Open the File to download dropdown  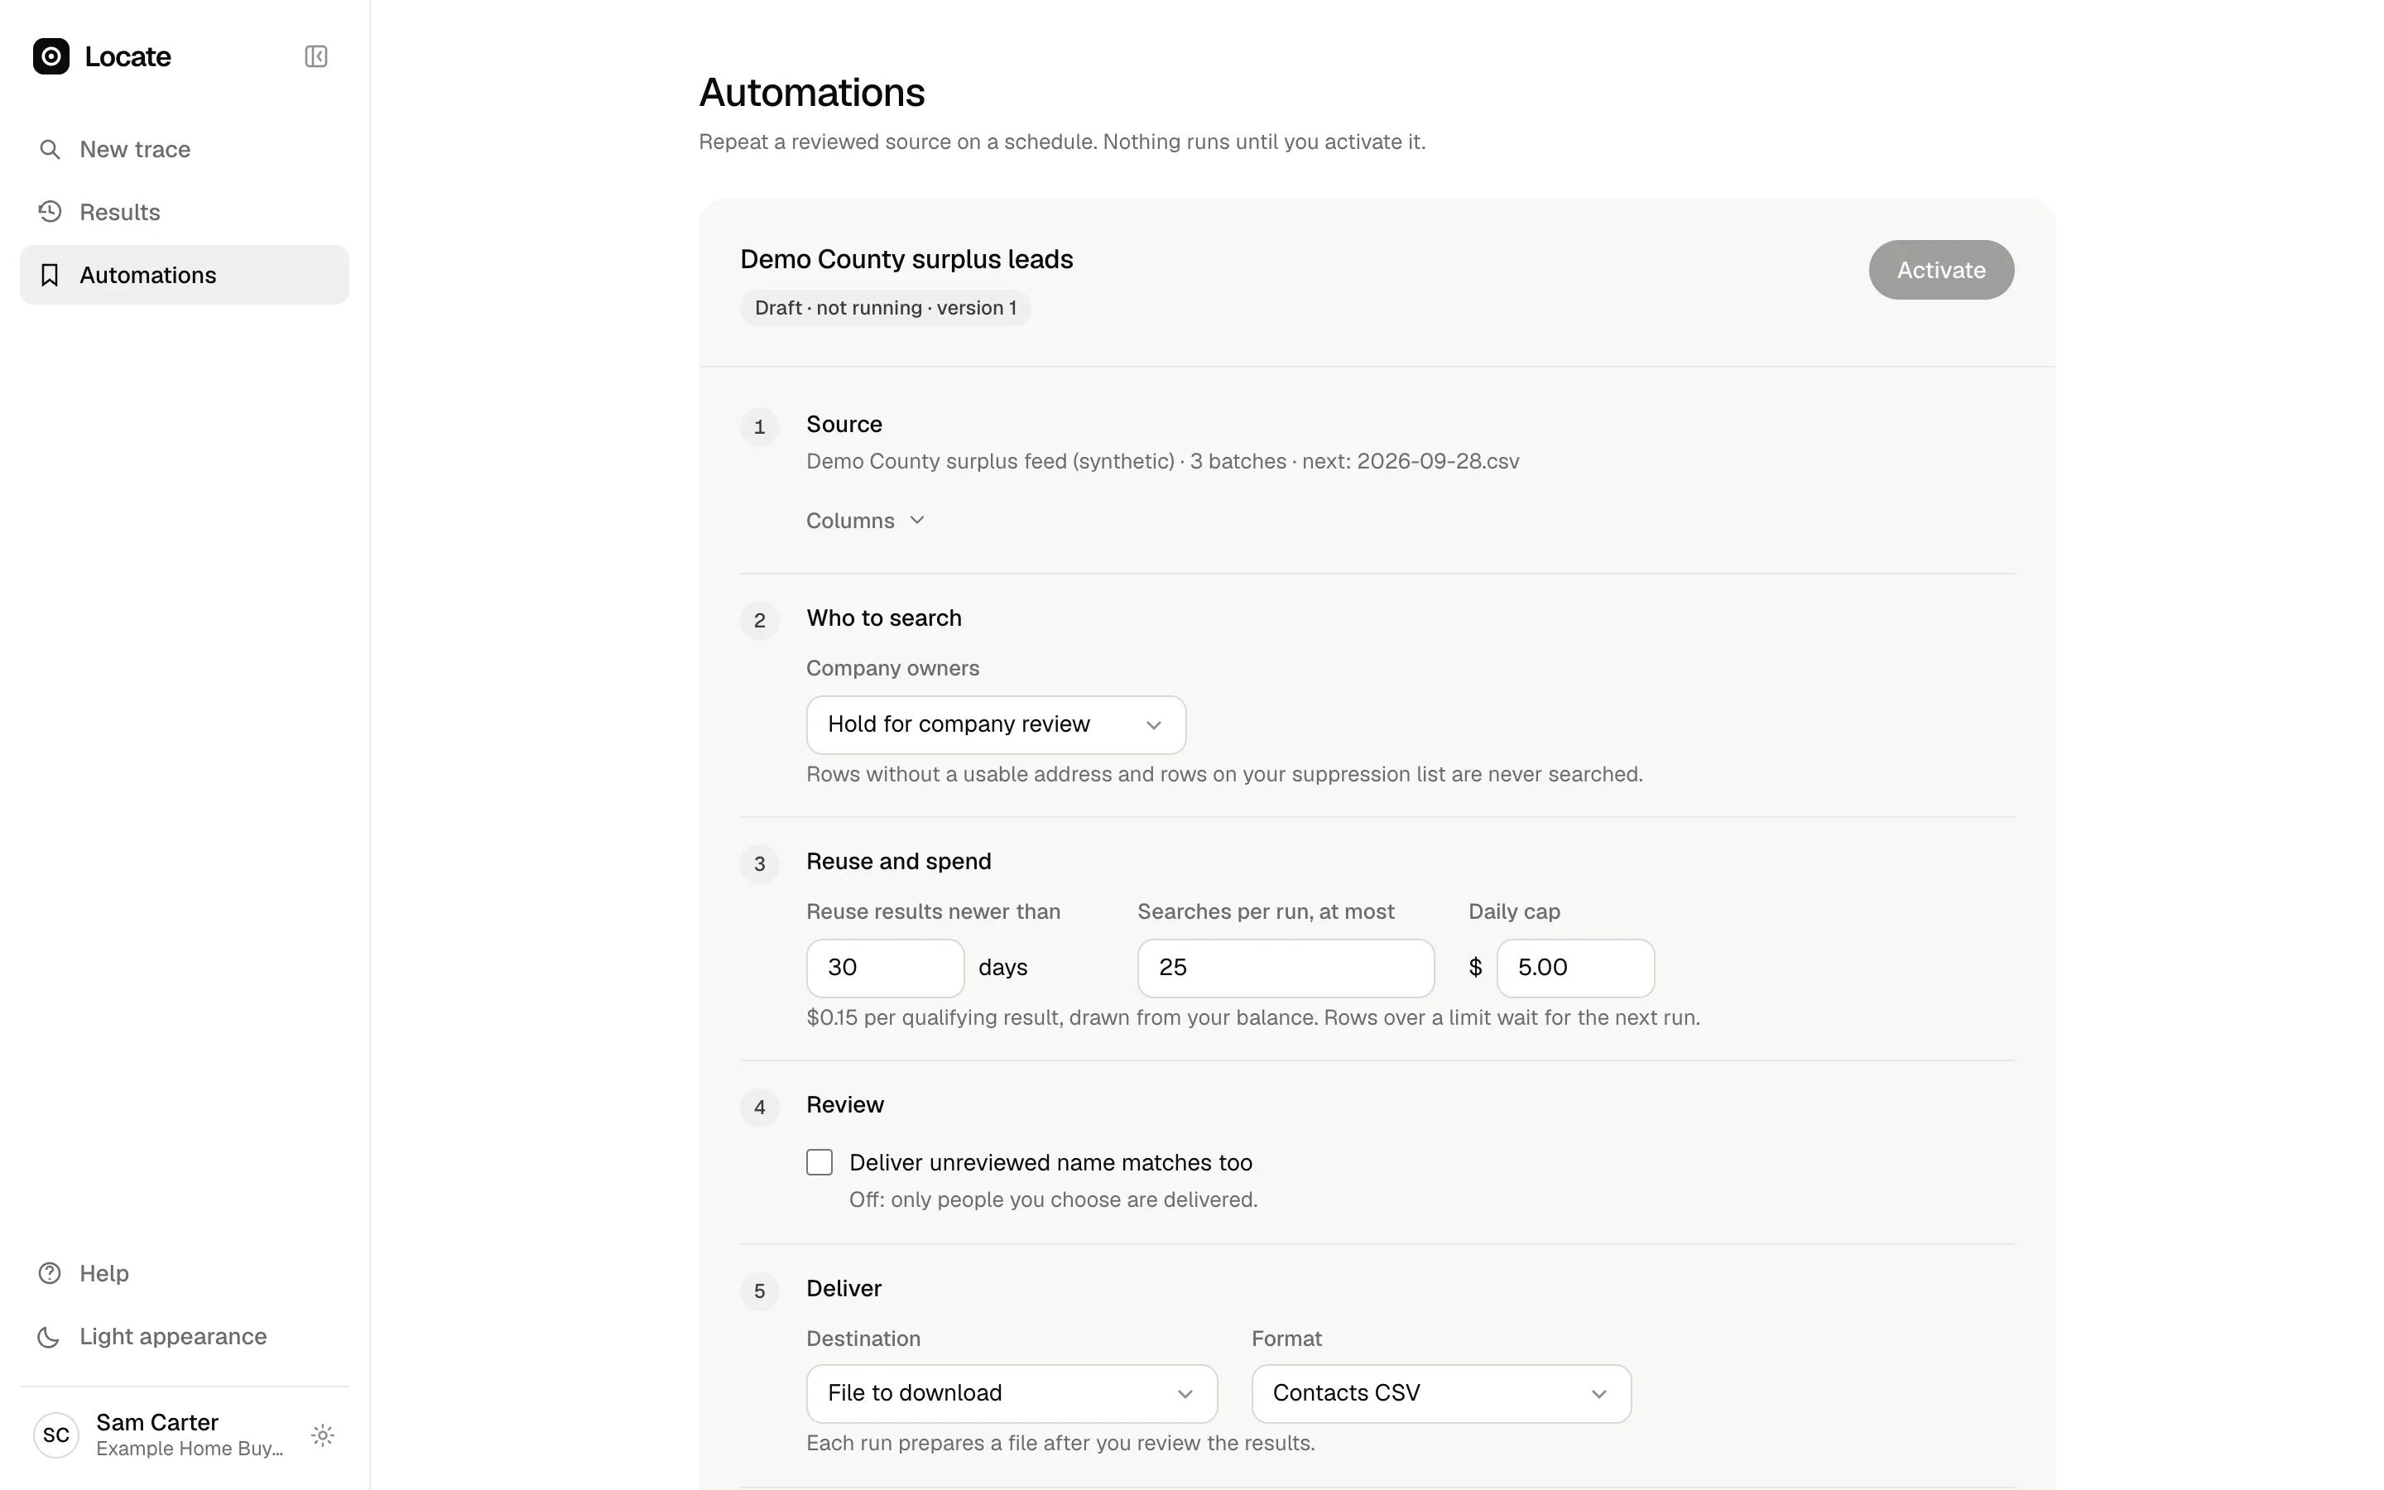[1012, 1393]
